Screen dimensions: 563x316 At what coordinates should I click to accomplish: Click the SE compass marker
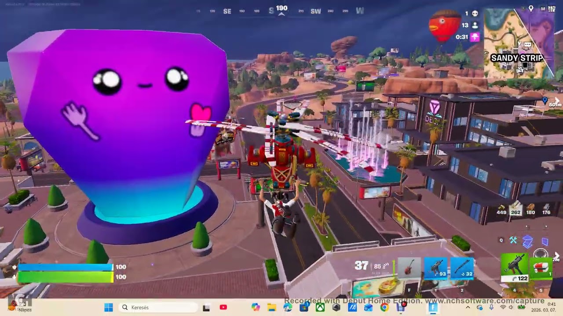click(x=227, y=11)
